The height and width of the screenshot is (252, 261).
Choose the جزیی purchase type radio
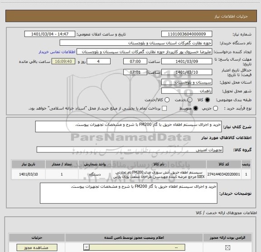click(x=215, y=109)
